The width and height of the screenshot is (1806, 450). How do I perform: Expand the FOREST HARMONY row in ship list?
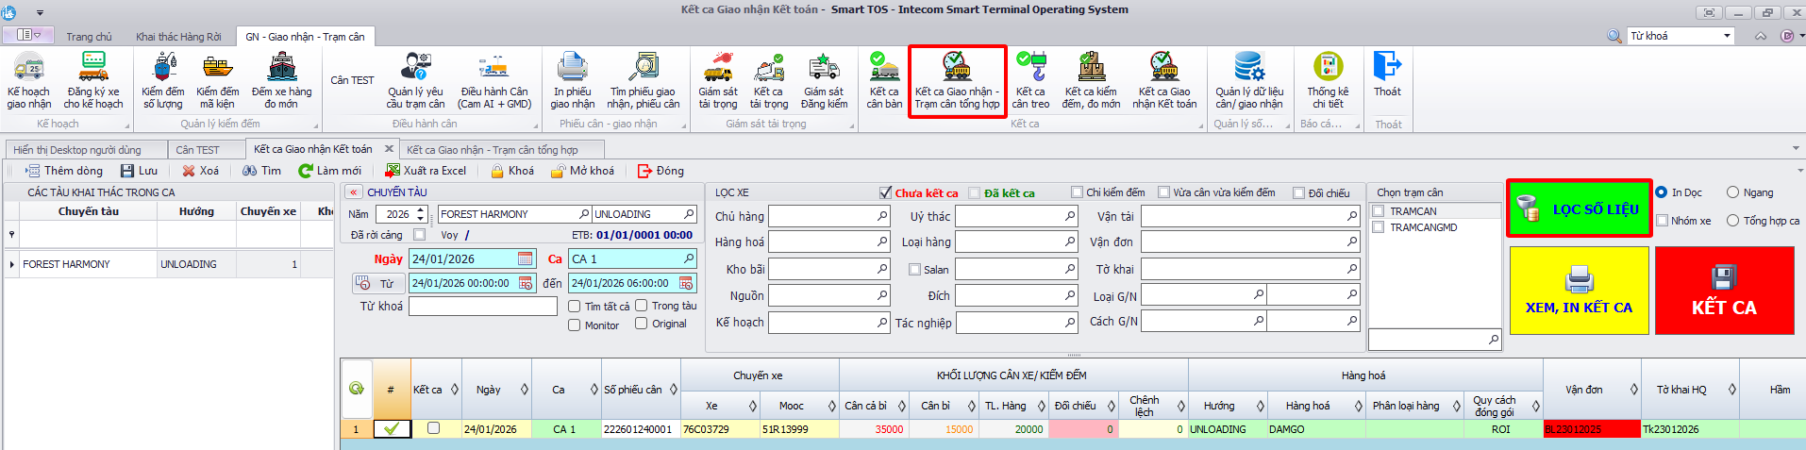point(11,264)
